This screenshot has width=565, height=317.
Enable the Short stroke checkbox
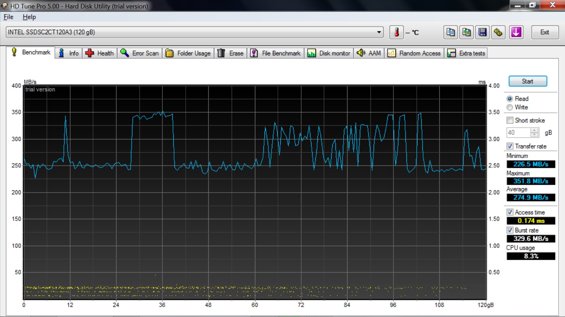(510, 120)
